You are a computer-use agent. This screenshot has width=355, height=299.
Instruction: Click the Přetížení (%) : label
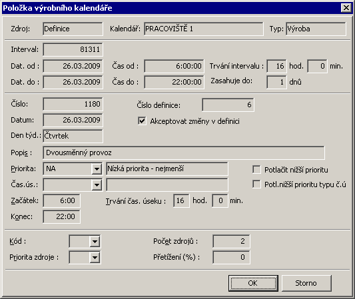(x=177, y=257)
